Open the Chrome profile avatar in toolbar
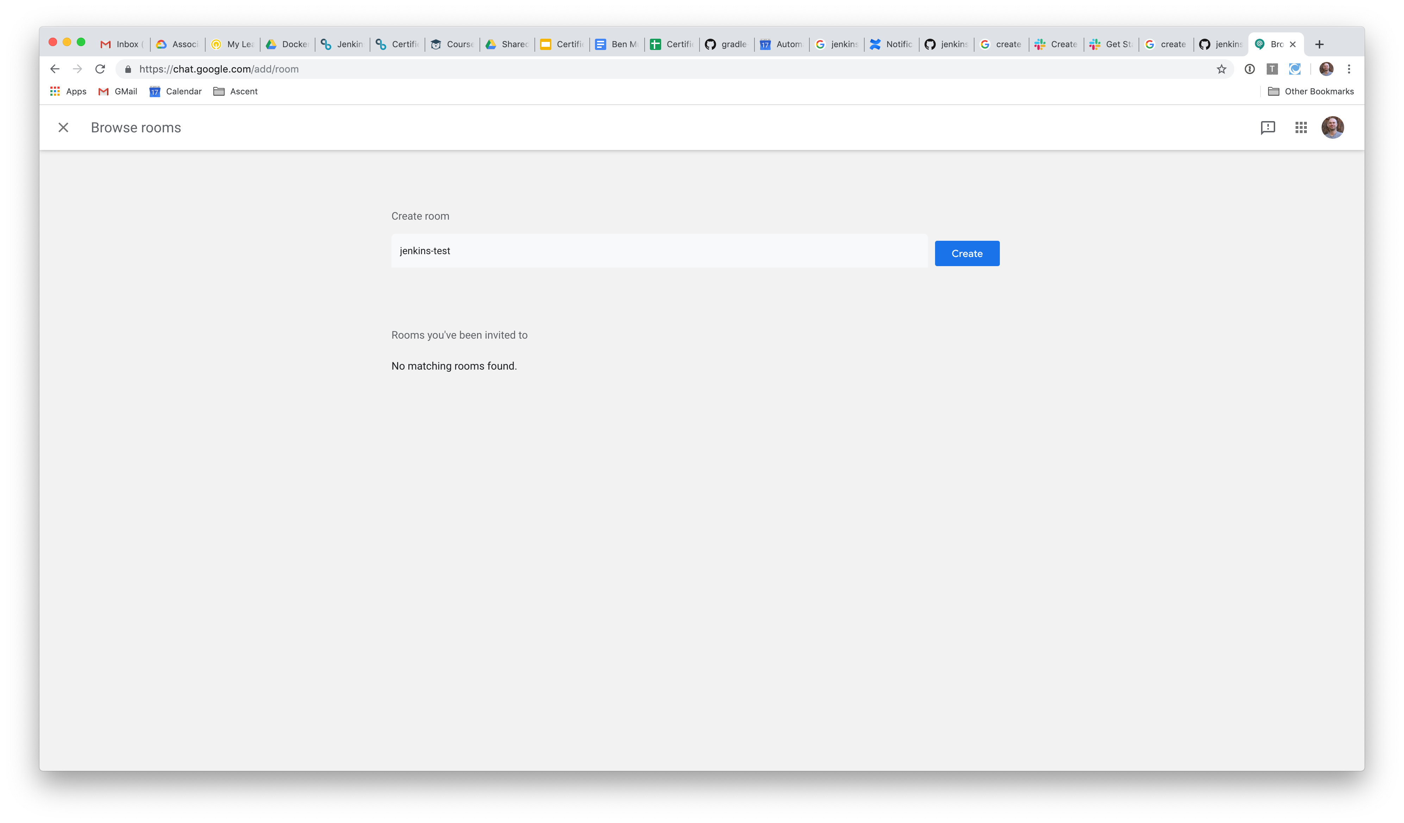Screen dimensions: 1404x823 1326,69
